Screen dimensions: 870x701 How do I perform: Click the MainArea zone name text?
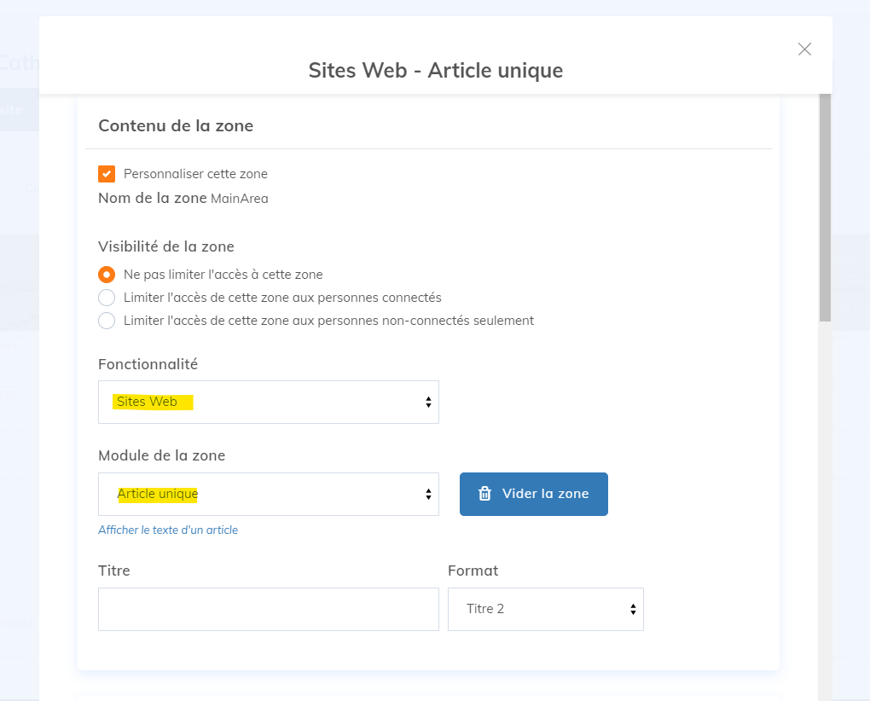pos(239,199)
